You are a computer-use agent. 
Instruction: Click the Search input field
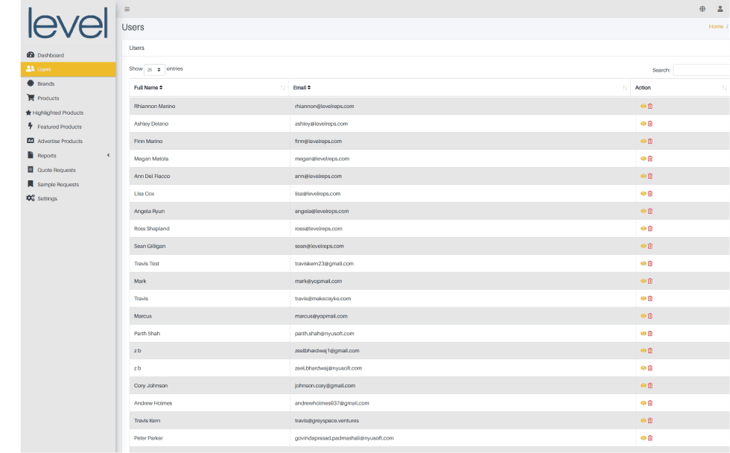pos(701,70)
